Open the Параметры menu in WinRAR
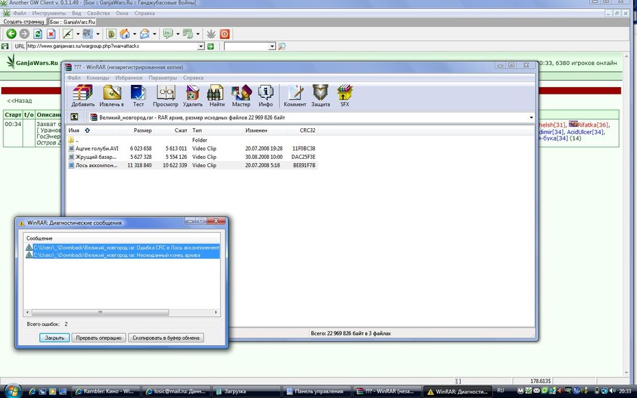The height and width of the screenshot is (398, 637). (162, 77)
